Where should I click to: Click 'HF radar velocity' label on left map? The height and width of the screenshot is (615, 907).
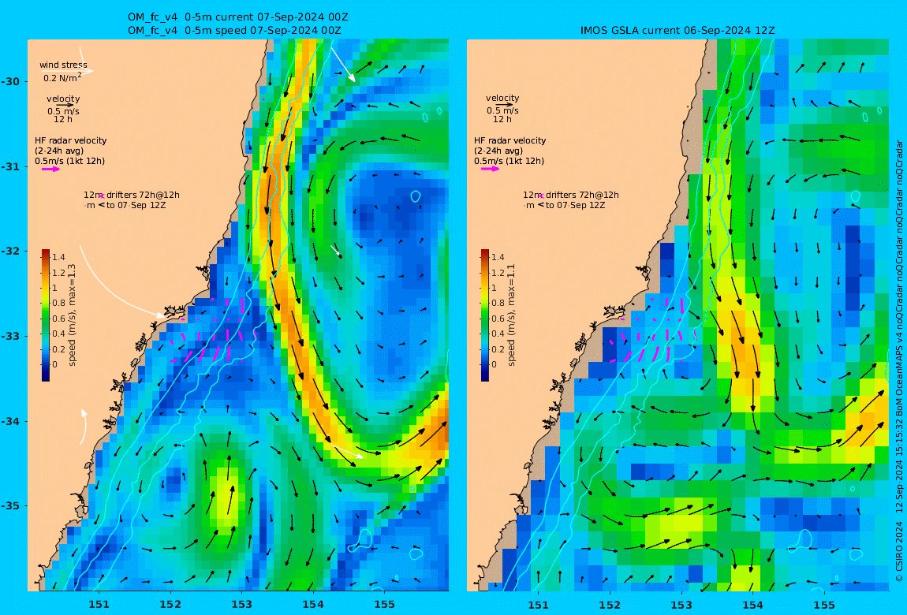70,140
